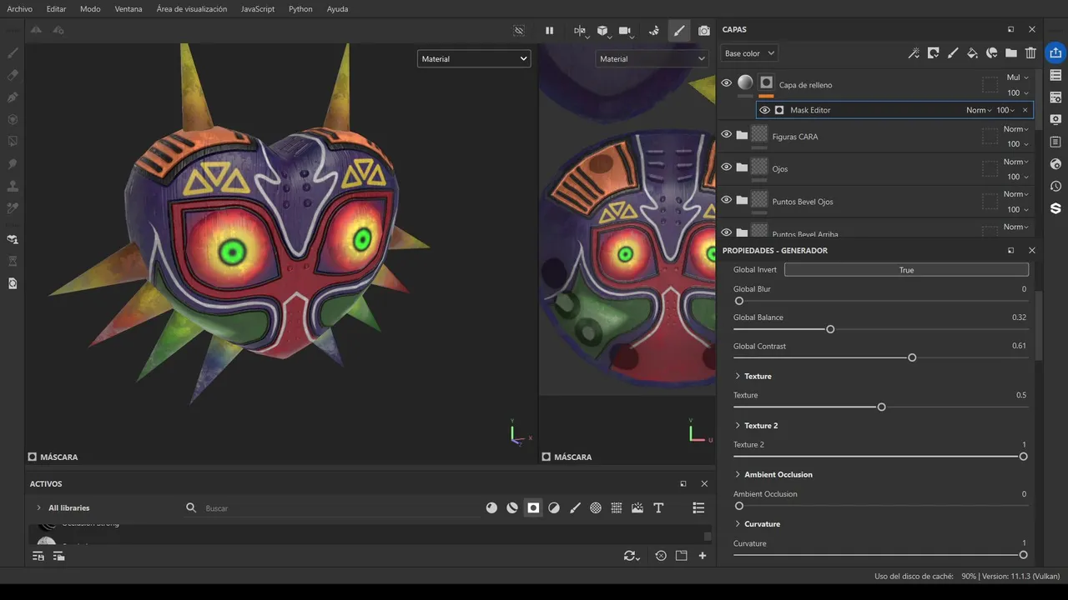
Task: Remove the Mask Editor effect
Action: pyautogui.click(x=1025, y=110)
